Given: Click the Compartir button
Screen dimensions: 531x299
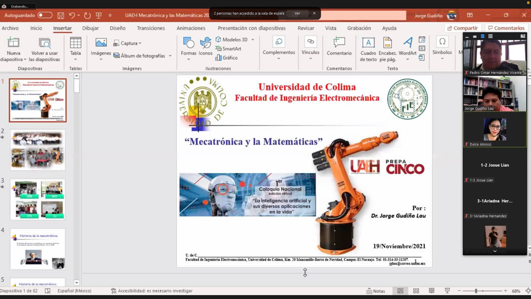Looking at the screenshot, I should (x=463, y=28).
